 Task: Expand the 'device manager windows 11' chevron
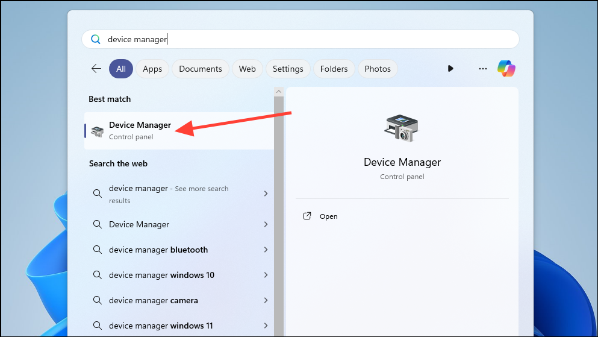tap(266, 326)
